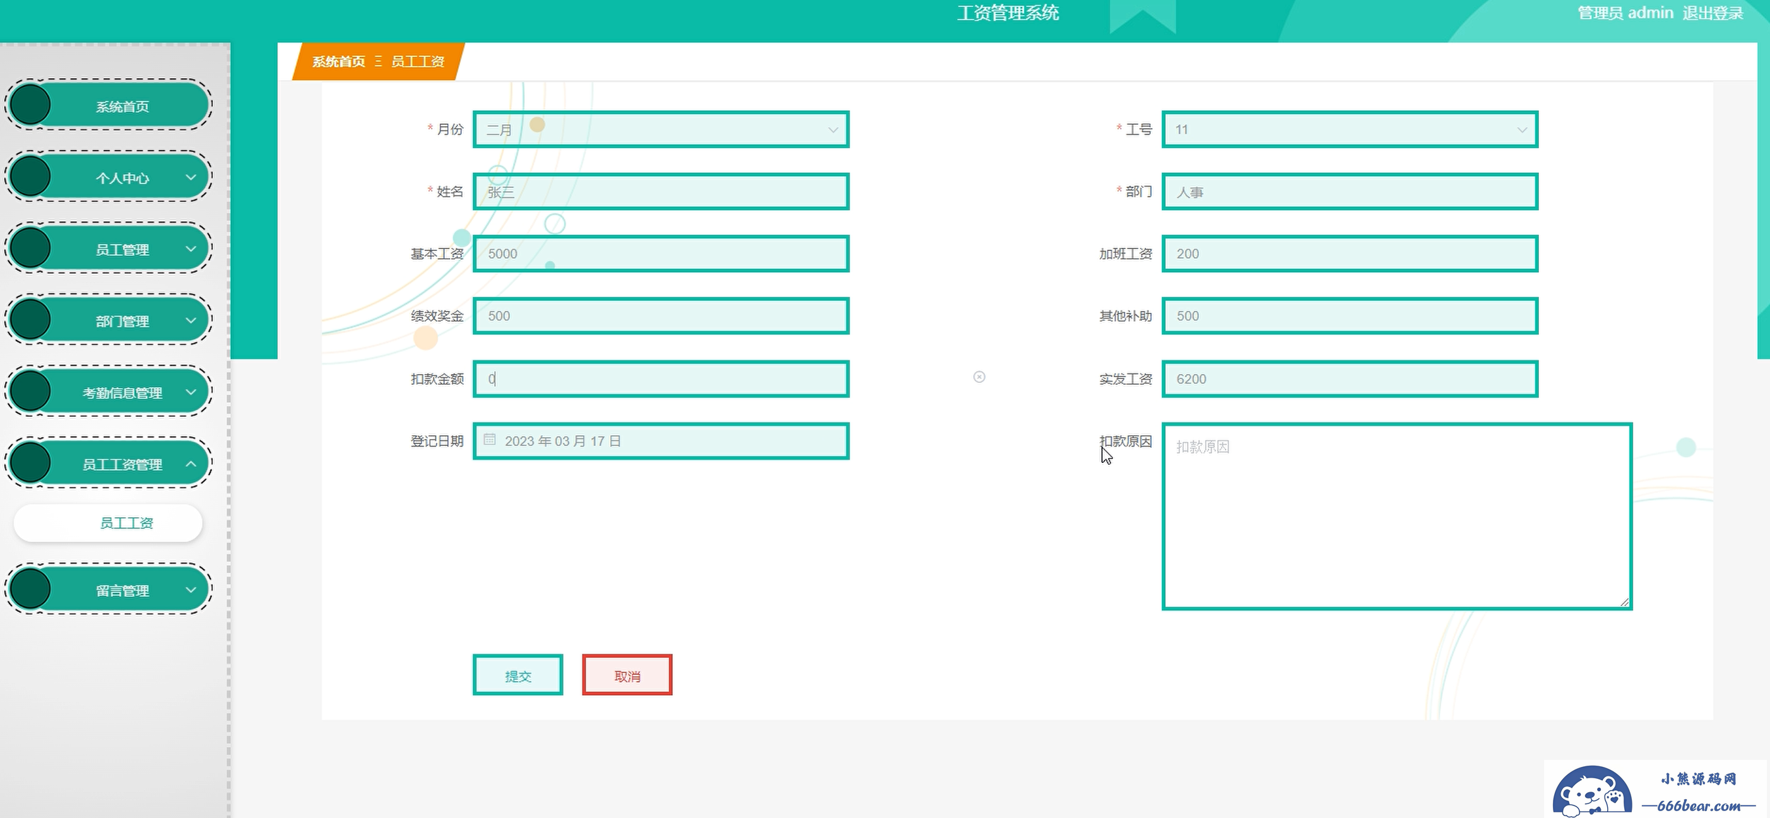Click the 员工工资管理 collapse chevron
The image size is (1770, 818).
(x=191, y=464)
